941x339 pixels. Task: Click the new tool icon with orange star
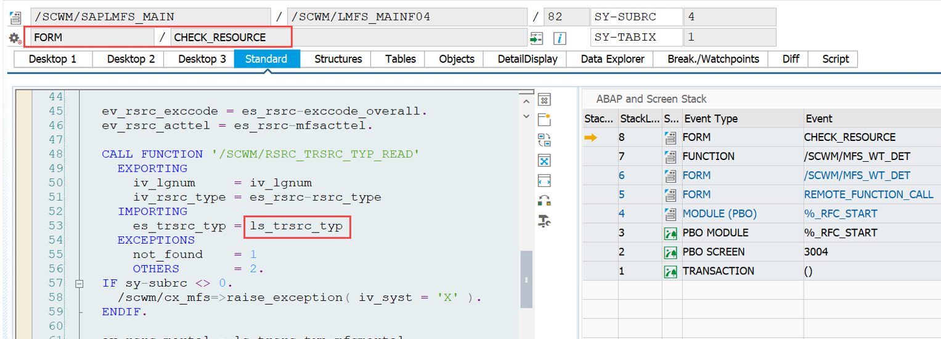pyautogui.click(x=544, y=119)
